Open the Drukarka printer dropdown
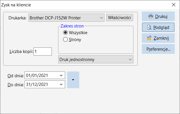180x114 pixels. [101, 18]
